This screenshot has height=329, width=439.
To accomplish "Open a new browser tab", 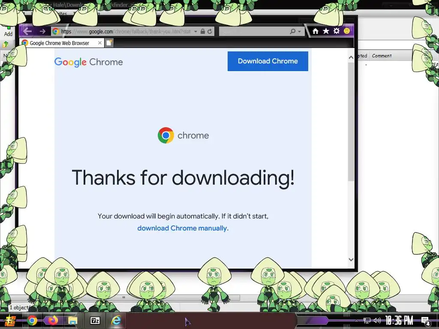I will [109, 43].
